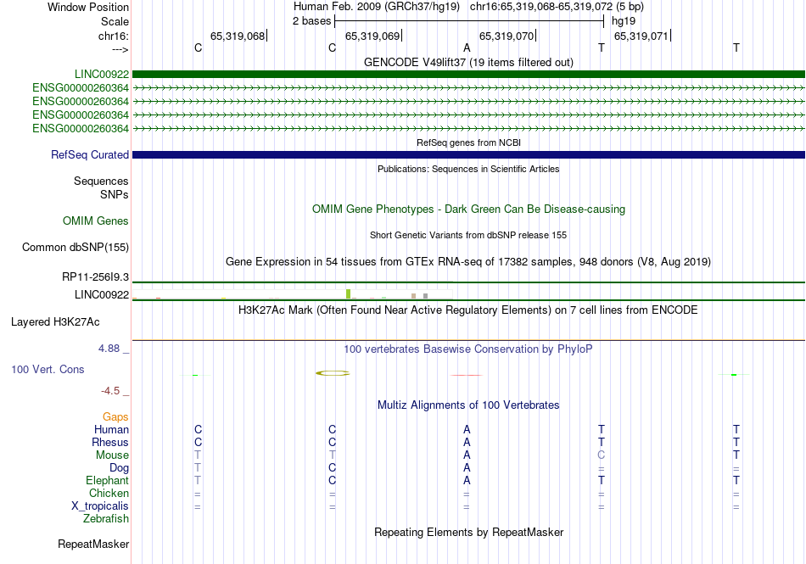Click the Layered H3K27Ac label

pos(55,322)
